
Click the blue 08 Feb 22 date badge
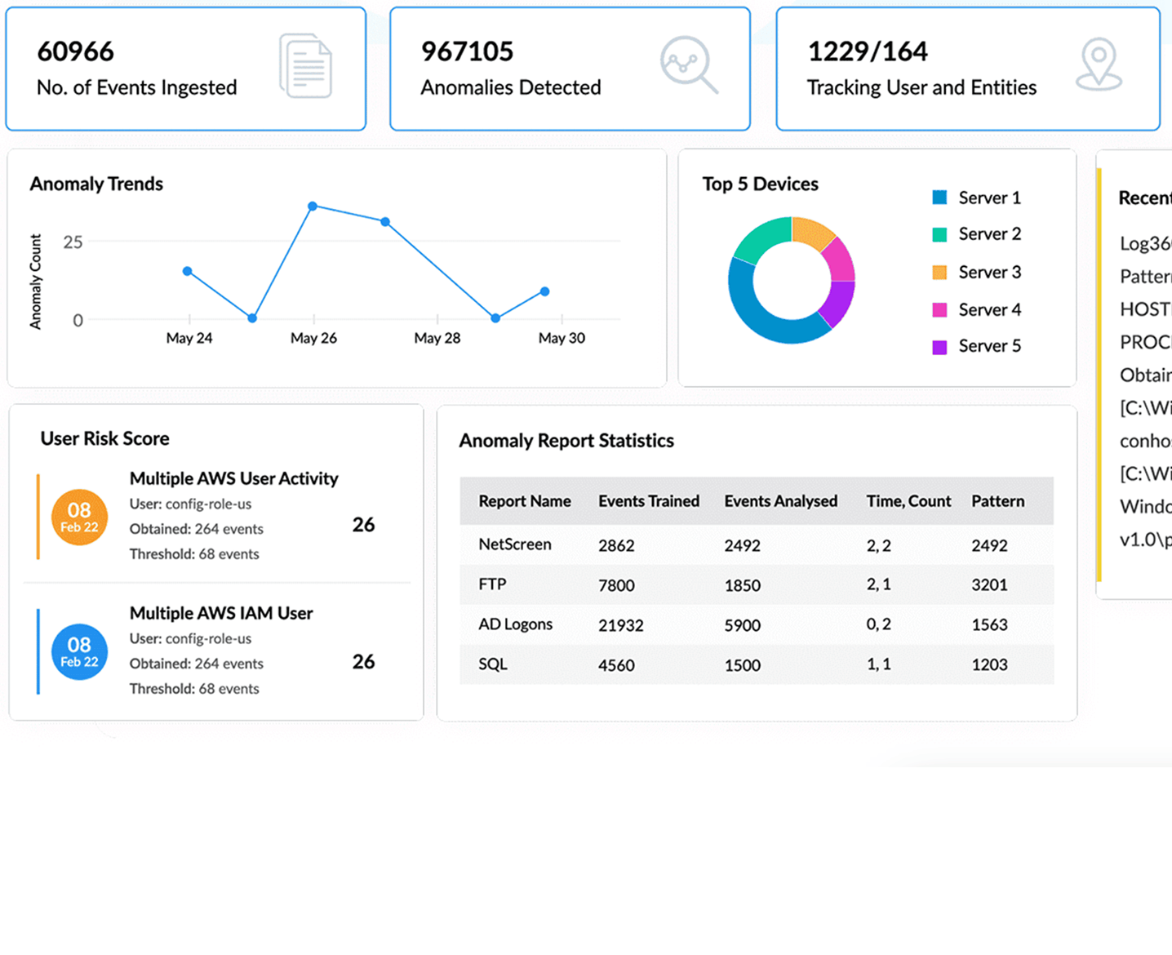point(79,652)
